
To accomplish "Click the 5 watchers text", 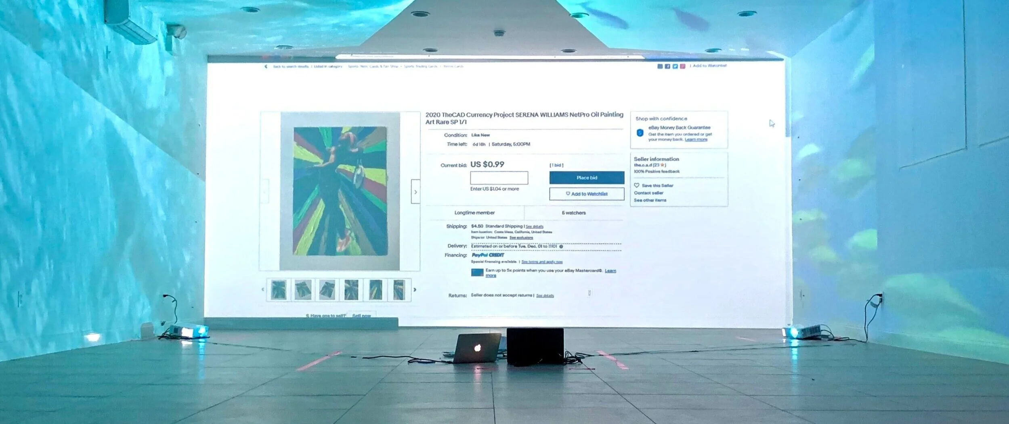I will pos(574,213).
